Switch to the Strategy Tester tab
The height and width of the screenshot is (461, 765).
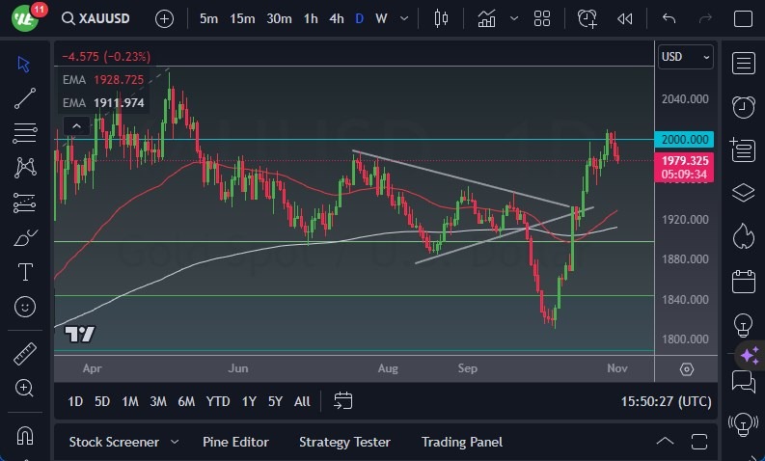coord(344,442)
